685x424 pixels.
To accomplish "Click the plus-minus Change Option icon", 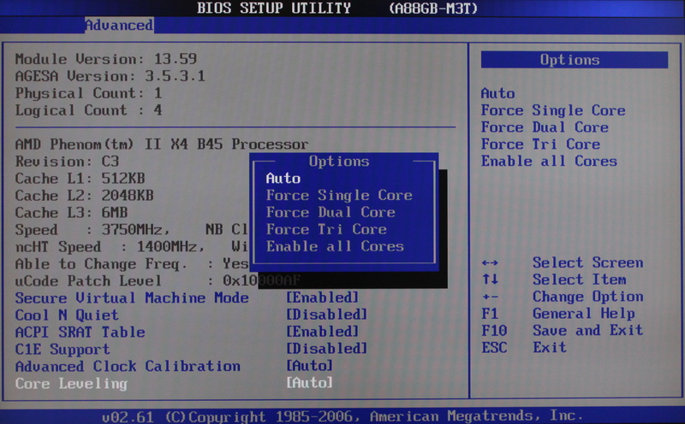I will coord(490,297).
